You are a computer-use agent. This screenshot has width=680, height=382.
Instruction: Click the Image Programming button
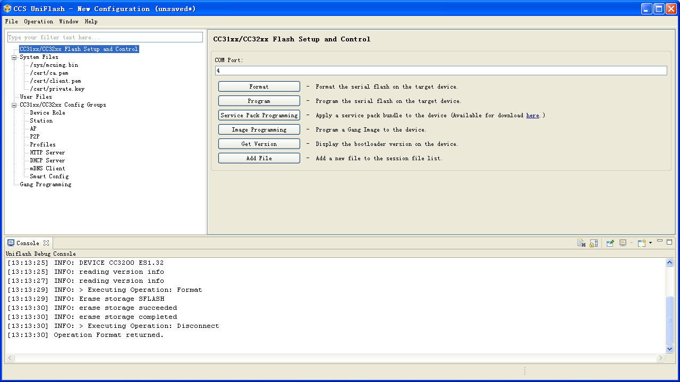click(259, 129)
